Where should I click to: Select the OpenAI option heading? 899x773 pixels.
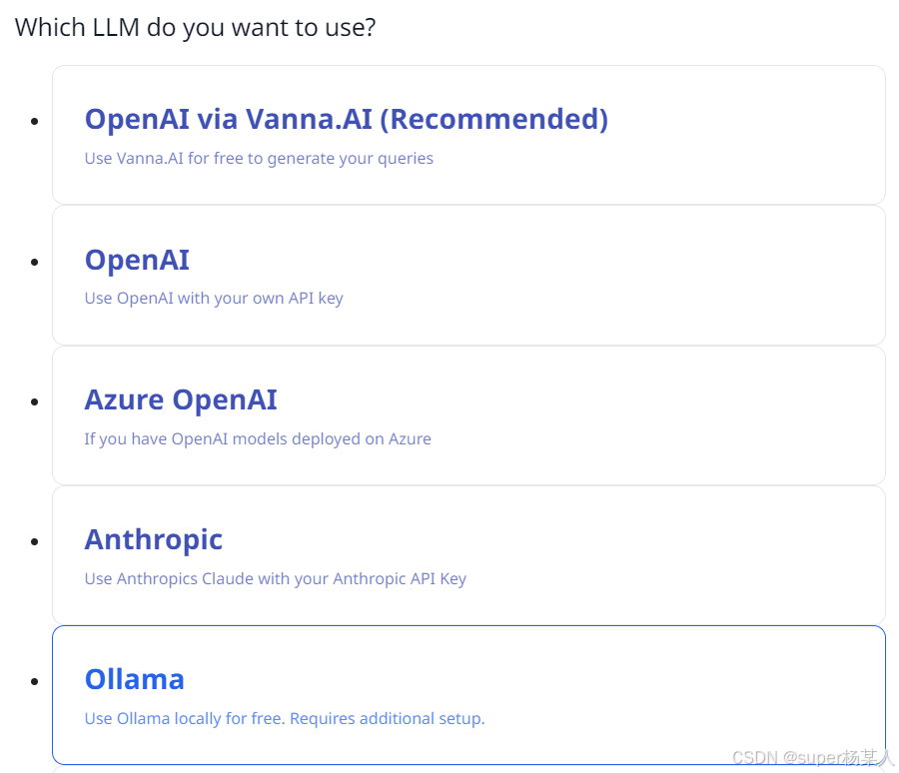[x=137, y=260]
